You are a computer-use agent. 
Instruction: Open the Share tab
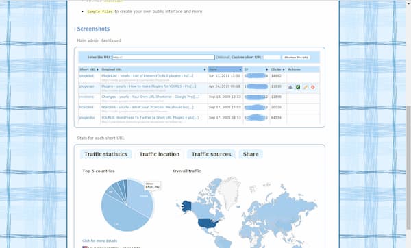(251, 154)
